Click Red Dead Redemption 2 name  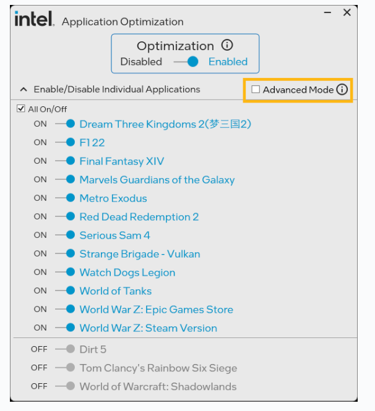139,217
